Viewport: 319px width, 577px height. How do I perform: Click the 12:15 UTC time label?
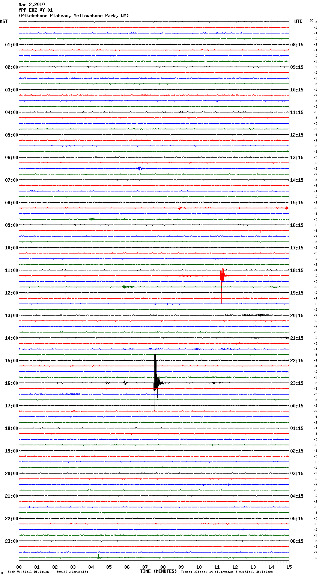click(x=297, y=135)
